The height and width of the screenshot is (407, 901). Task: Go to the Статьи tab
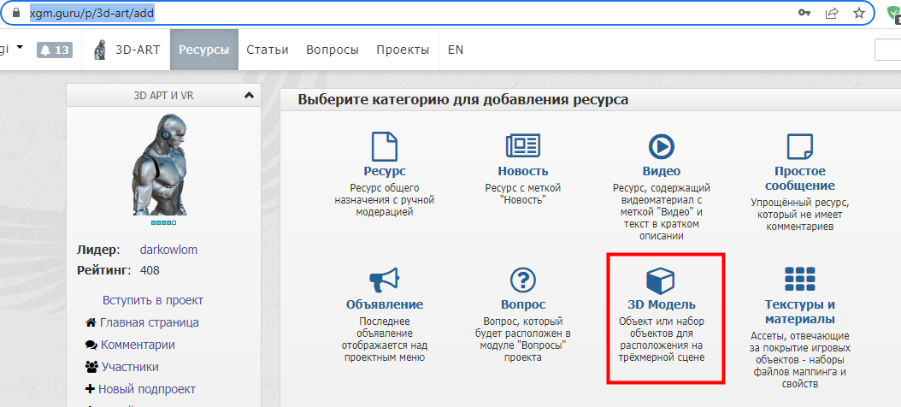pyautogui.click(x=268, y=50)
